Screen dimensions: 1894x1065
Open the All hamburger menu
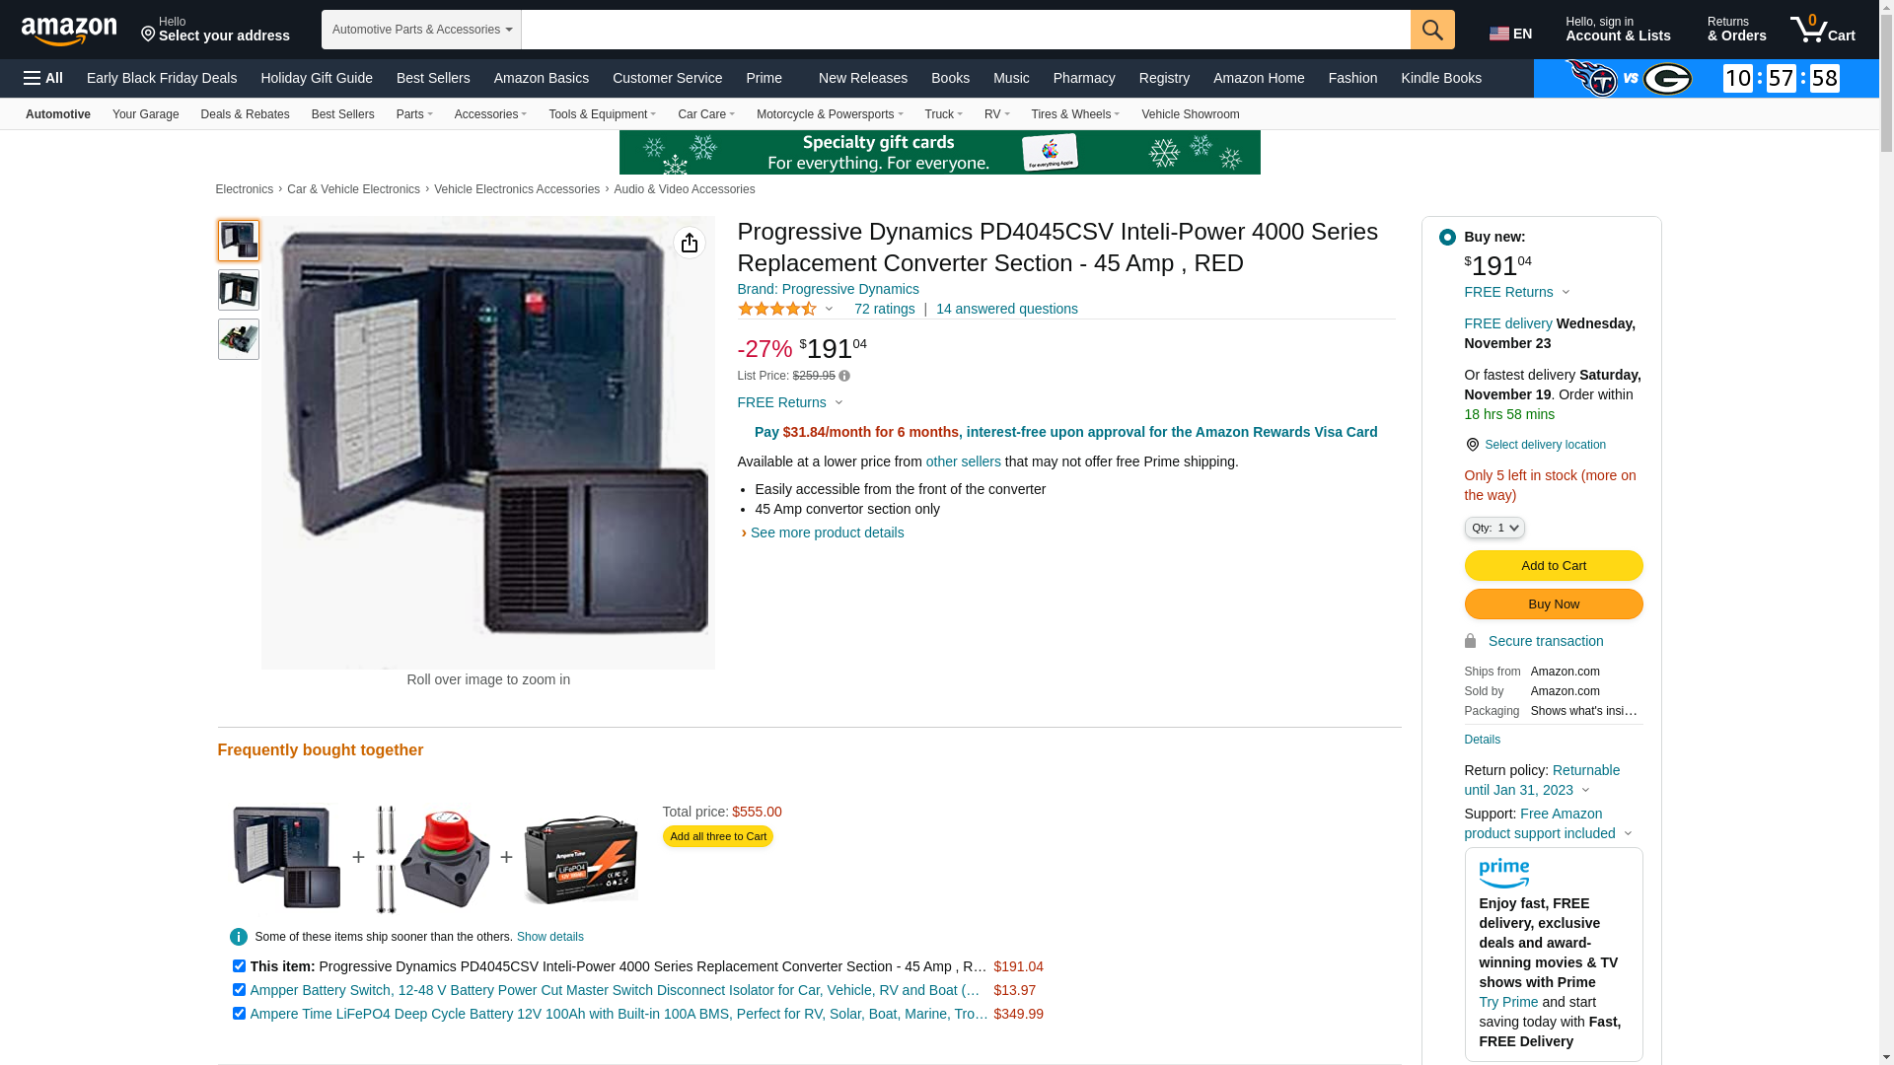tap(43, 78)
